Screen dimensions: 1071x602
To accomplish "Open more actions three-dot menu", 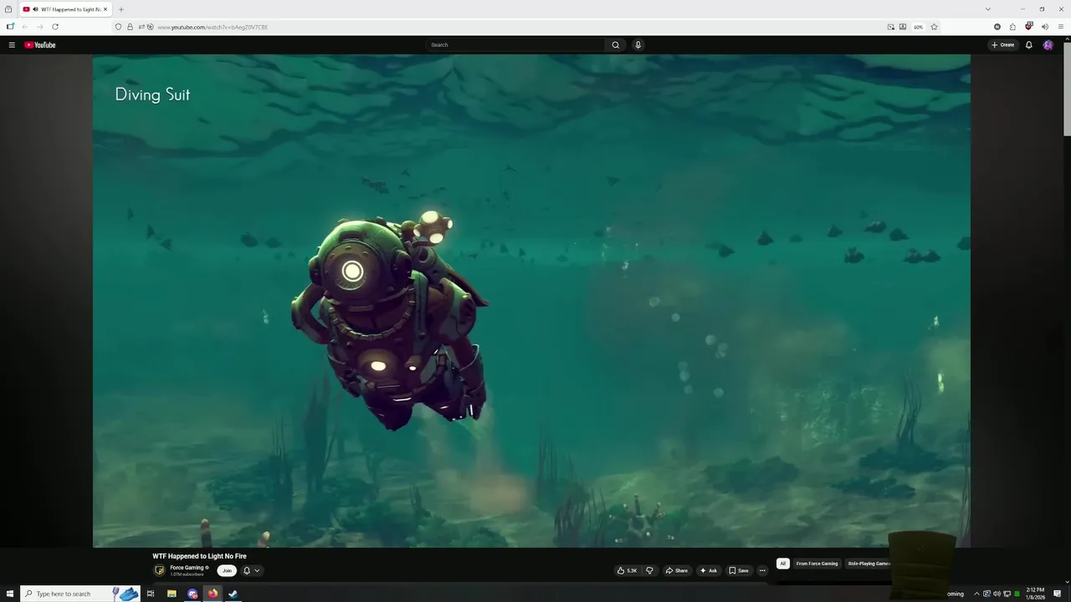I will 762,570.
